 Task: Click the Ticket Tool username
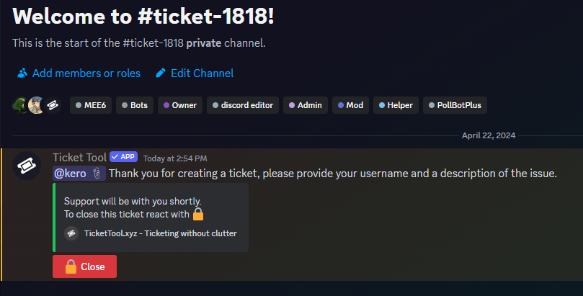pyautogui.click(x=79, y=157)
